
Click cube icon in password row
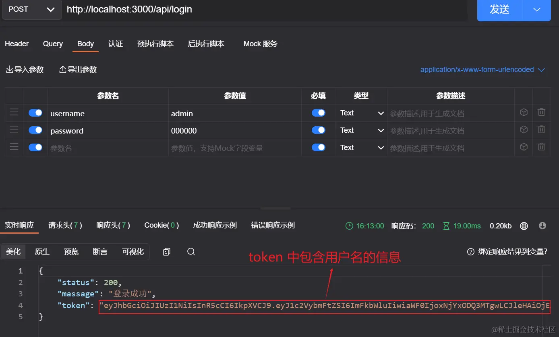point(524,129)
